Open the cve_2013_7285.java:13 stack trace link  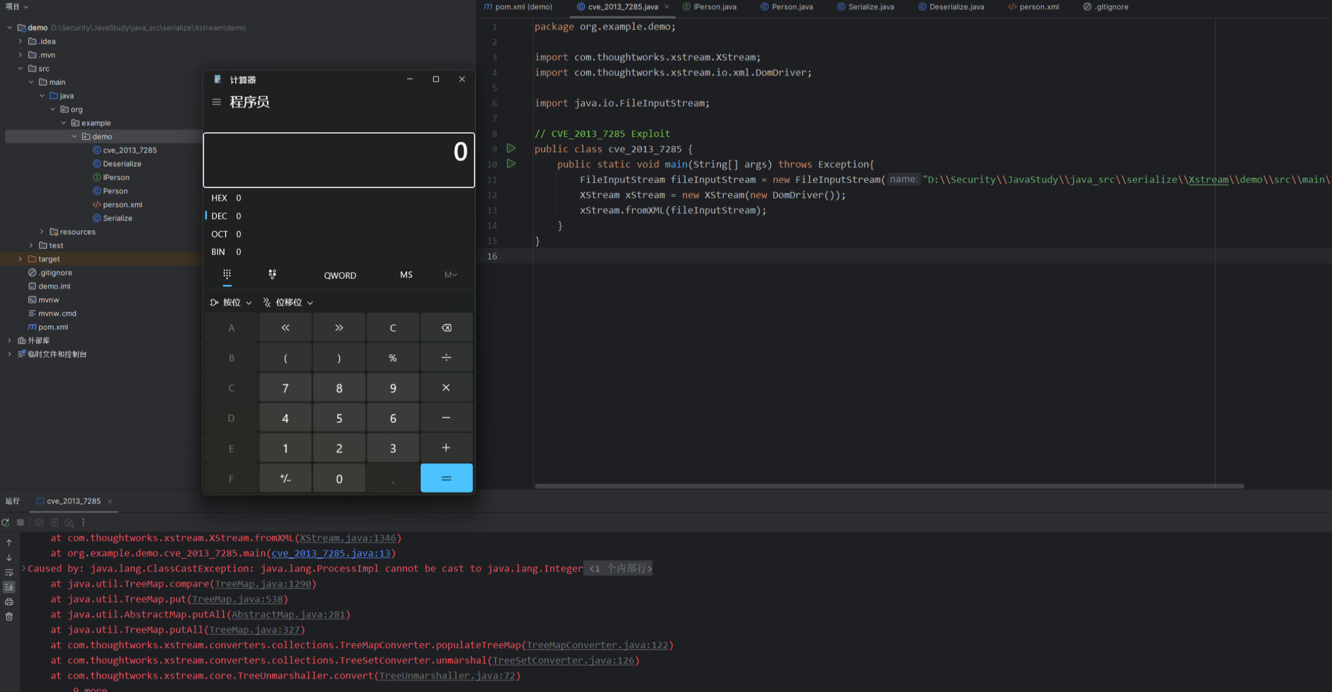pyautogui.click(x=331, y=553)
